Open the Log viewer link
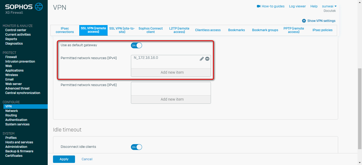Image resolution: width=362 pixels, height=165 pixels. click(x=297, y=6)
